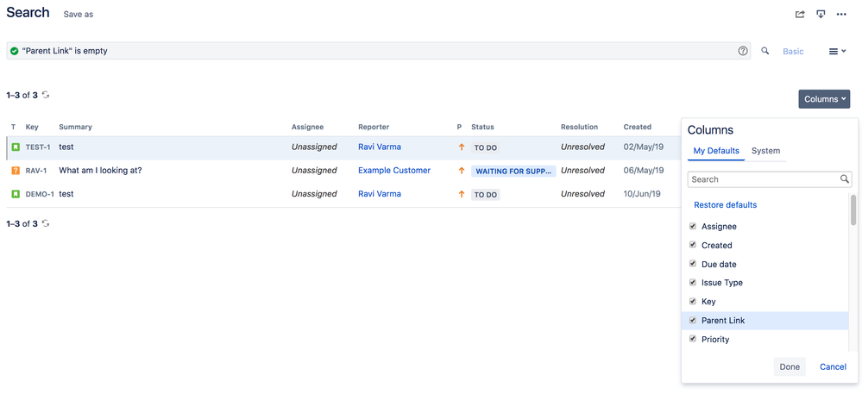Select the My Defaults tab

point(716,151)
